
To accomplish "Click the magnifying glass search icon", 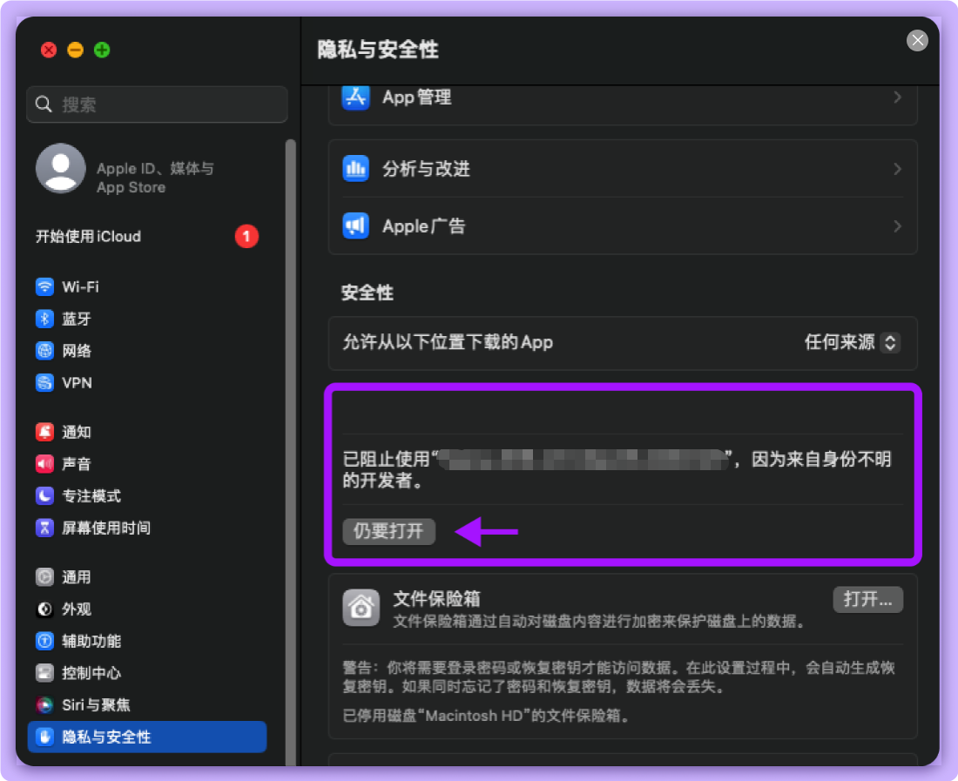I will [x=44, y=104].
